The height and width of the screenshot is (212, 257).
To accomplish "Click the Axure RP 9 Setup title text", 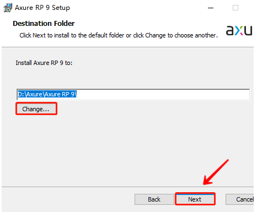I will point(42,8).
